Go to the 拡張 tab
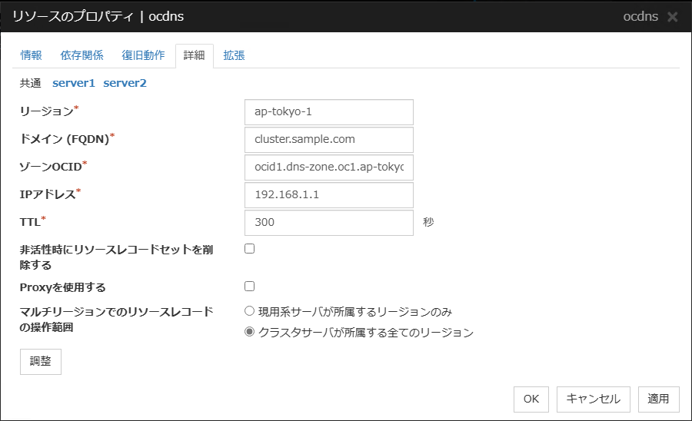Screen dimensions: 692x421 pyautogui.click(x=234, y=55)
